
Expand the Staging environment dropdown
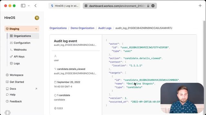coord(22,29)
